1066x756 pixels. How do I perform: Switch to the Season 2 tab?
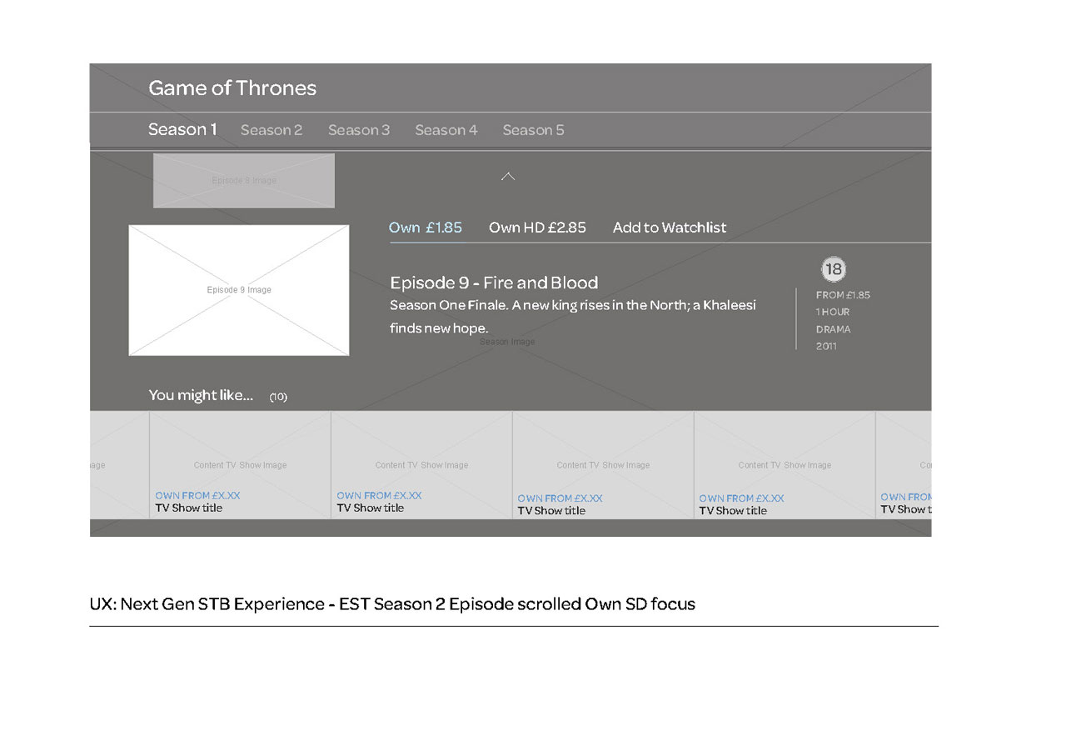(x=271, y=130)
